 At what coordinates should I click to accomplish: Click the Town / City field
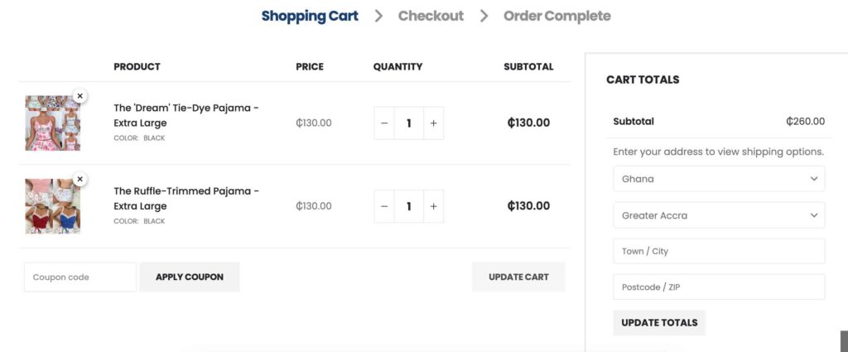point(719,252)
